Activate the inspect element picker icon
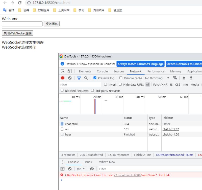The width and height of the screenshot is (202, 190). 63,71
